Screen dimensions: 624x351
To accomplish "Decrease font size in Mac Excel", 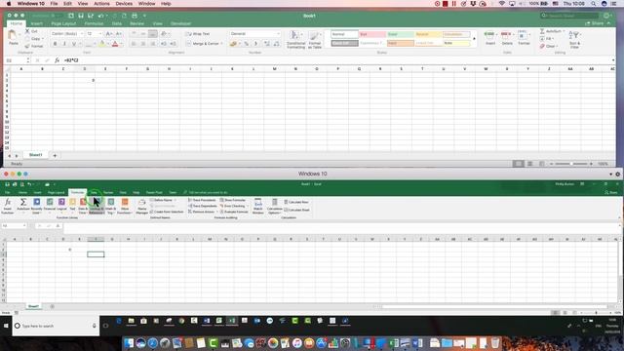I will tap(118, 34).
